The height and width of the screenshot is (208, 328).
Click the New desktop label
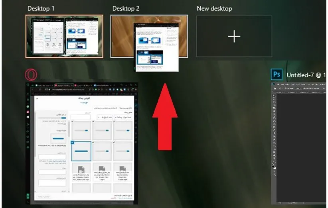pyautogui.click(x=214, y=8)
